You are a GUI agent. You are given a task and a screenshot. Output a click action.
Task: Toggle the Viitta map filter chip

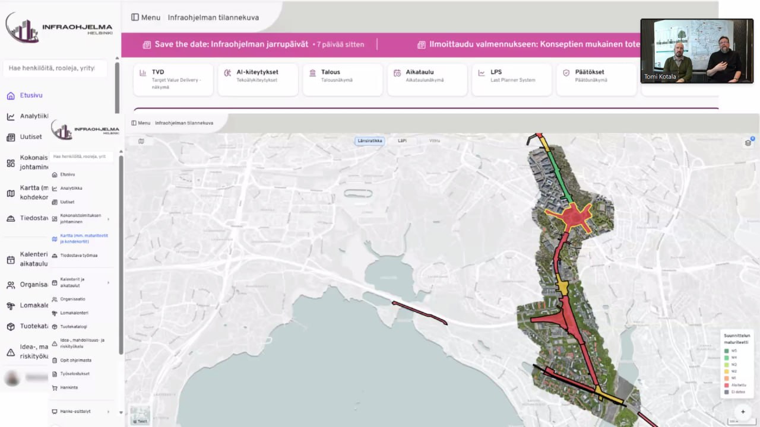coord(435,141)
